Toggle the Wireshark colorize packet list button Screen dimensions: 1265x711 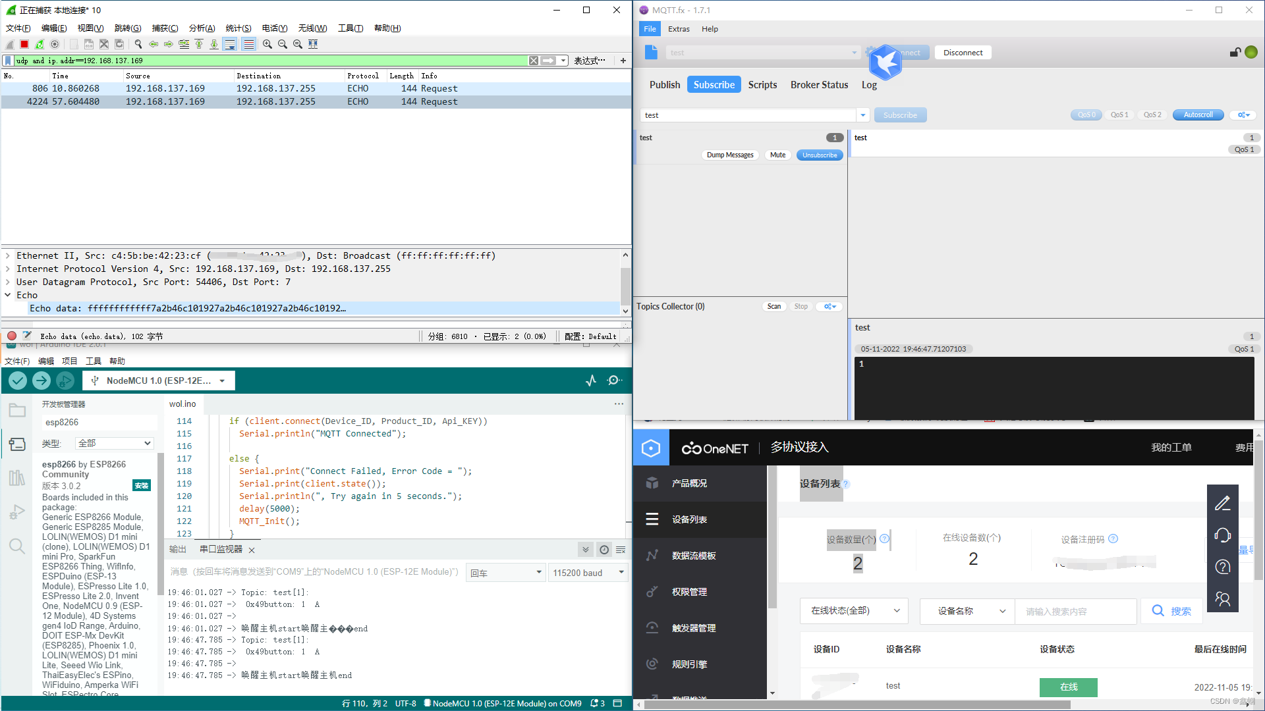pyautogui.click(x=248, y=44)
